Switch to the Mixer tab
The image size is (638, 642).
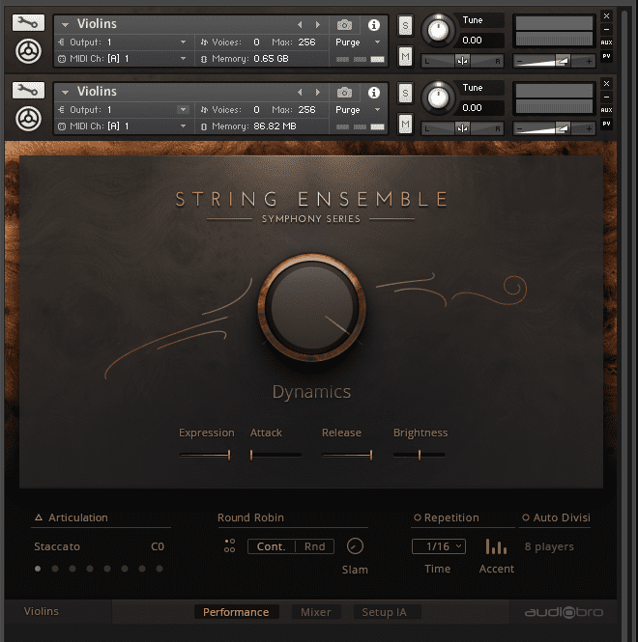point(315,612)
